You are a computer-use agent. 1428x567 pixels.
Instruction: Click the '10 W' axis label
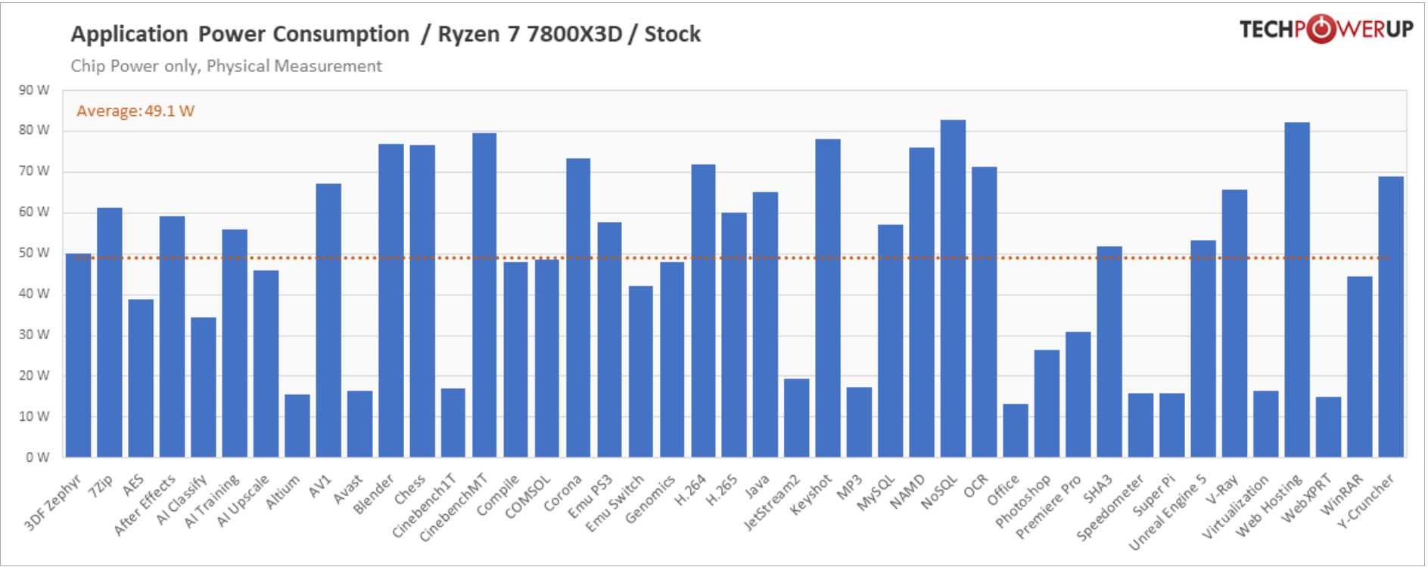point(34,416)
